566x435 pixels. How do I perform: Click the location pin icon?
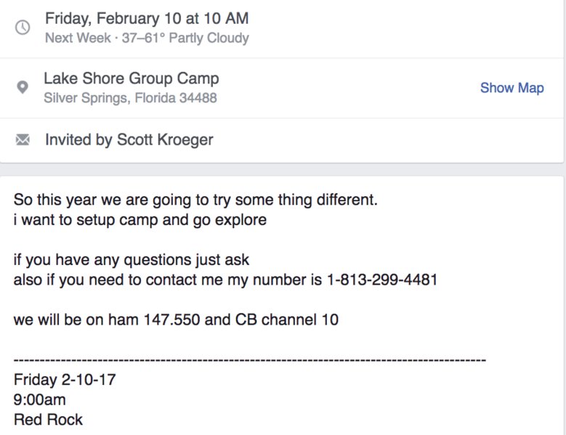coord(23,87)
